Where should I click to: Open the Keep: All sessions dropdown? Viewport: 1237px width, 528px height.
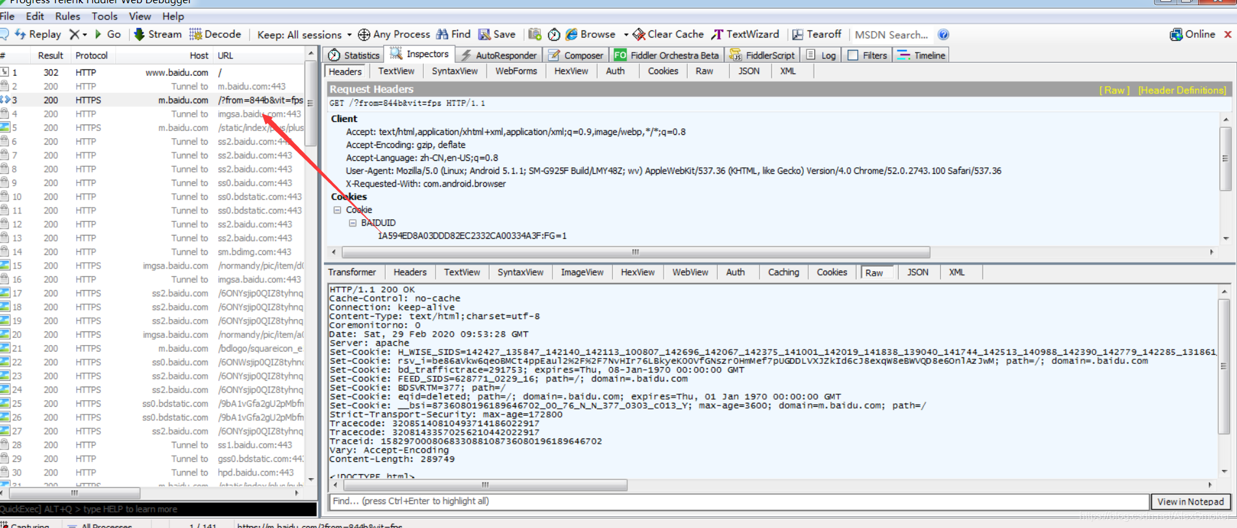304,34
